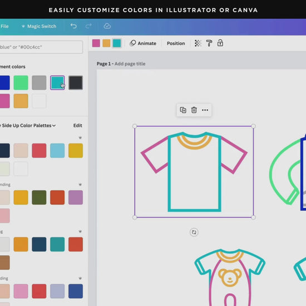The image size is (306, 306).
Task: Click the crown icon of the first palette
Action: point(80,137)
